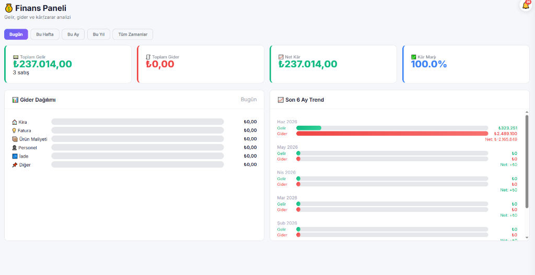Click the box icon next to Ürün Maliyeti
Screen dimensions: 535x275
pyautogui.click(x=15, y=139)
